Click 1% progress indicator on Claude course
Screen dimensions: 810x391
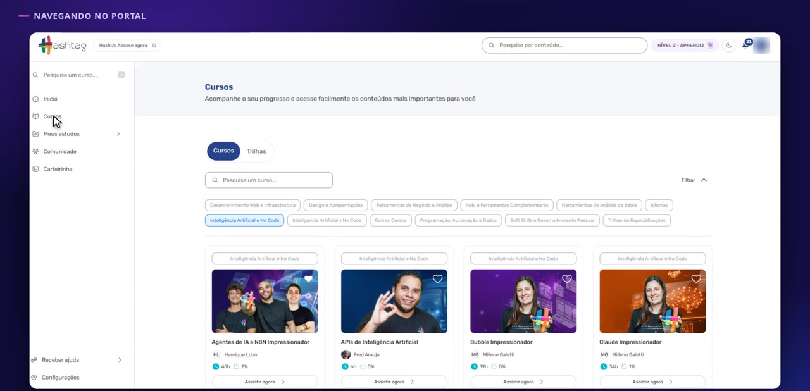click(628, 367)
